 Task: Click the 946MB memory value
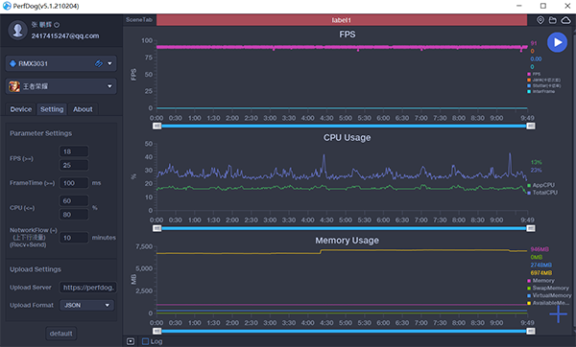tap(540, 249)
